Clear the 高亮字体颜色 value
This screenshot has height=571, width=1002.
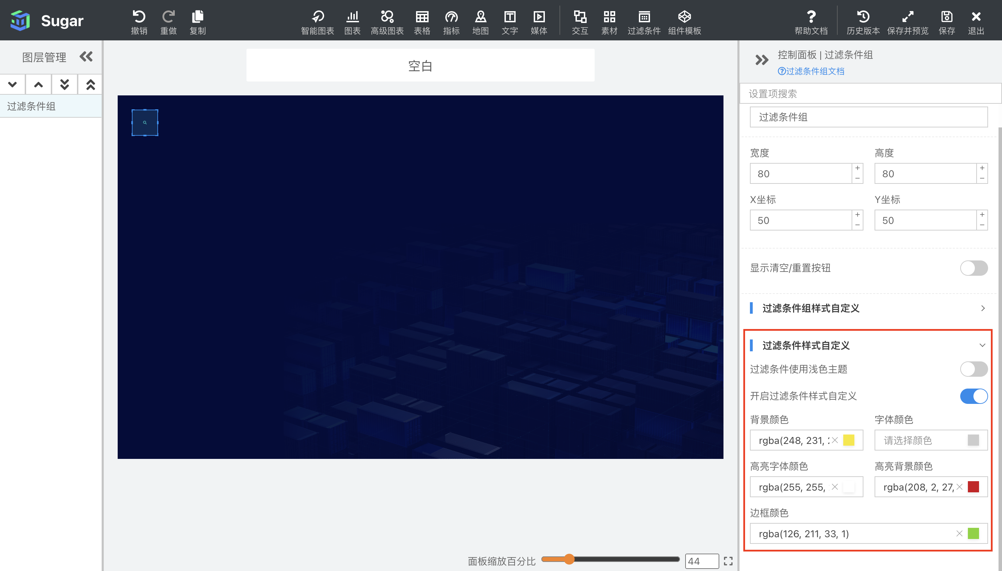[835, 487]
